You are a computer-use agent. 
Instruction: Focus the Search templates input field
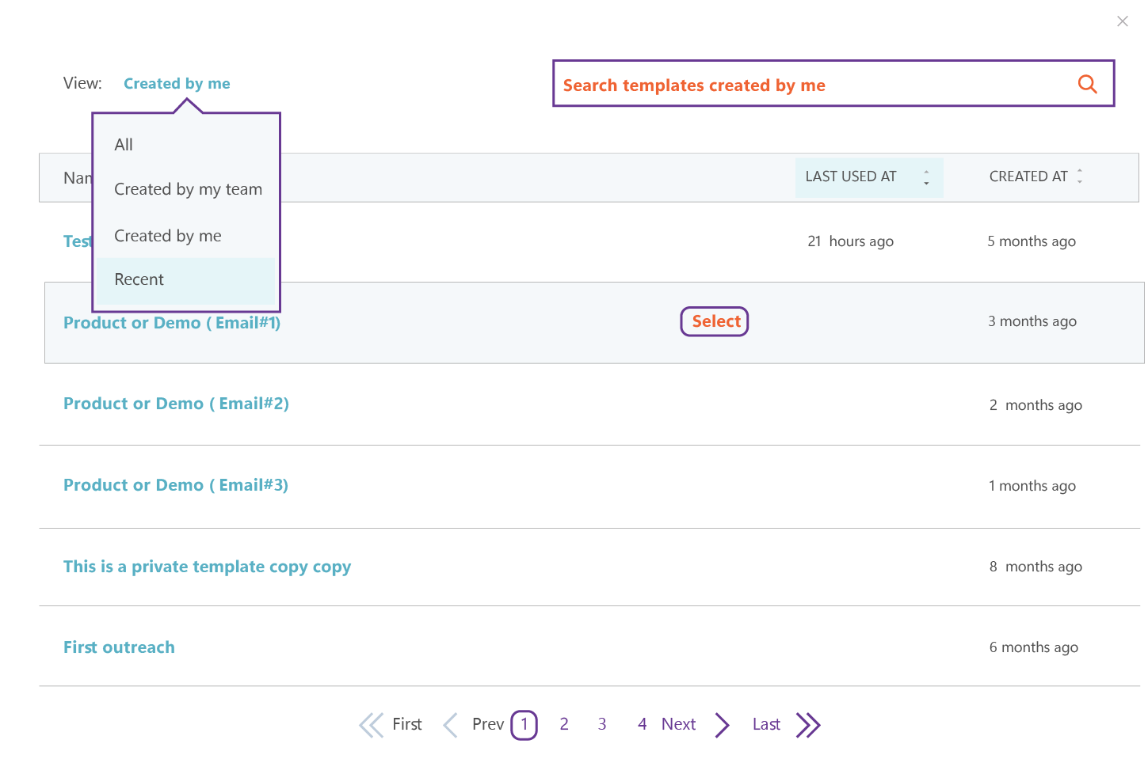pyautogui.click(x=808, y=85)
